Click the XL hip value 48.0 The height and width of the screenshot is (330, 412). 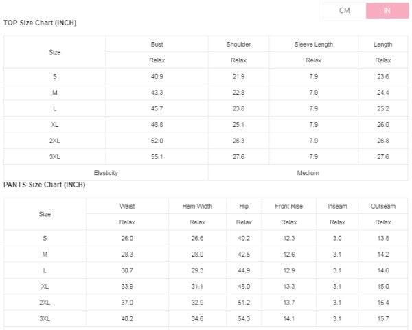pos(244,287)
